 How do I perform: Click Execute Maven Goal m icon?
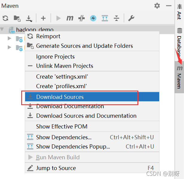70,18
